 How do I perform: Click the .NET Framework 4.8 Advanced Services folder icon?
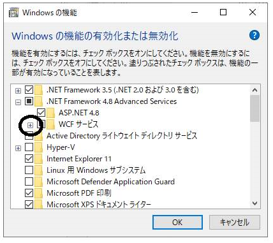click(x=39, y=101)
